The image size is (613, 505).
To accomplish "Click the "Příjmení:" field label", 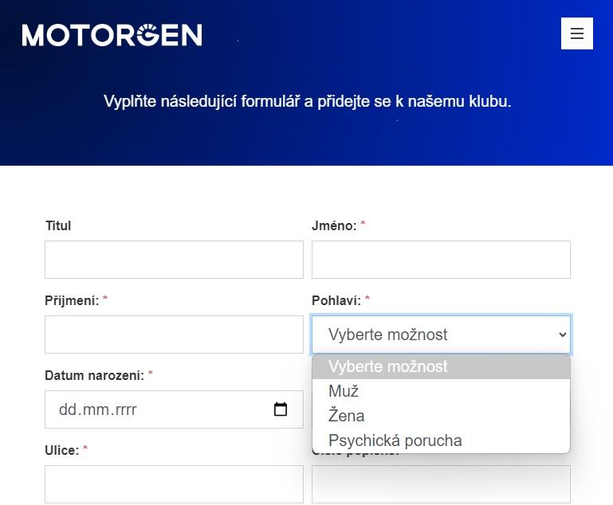I will coord(72,300).
